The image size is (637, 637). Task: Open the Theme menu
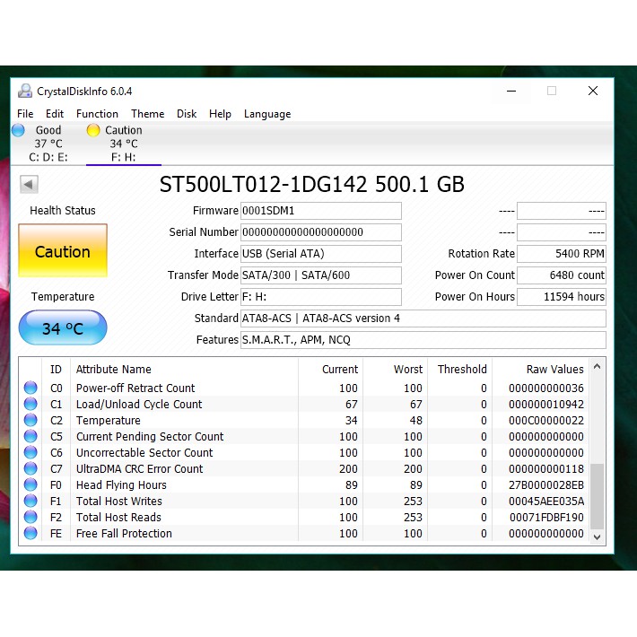click(147, 114)
